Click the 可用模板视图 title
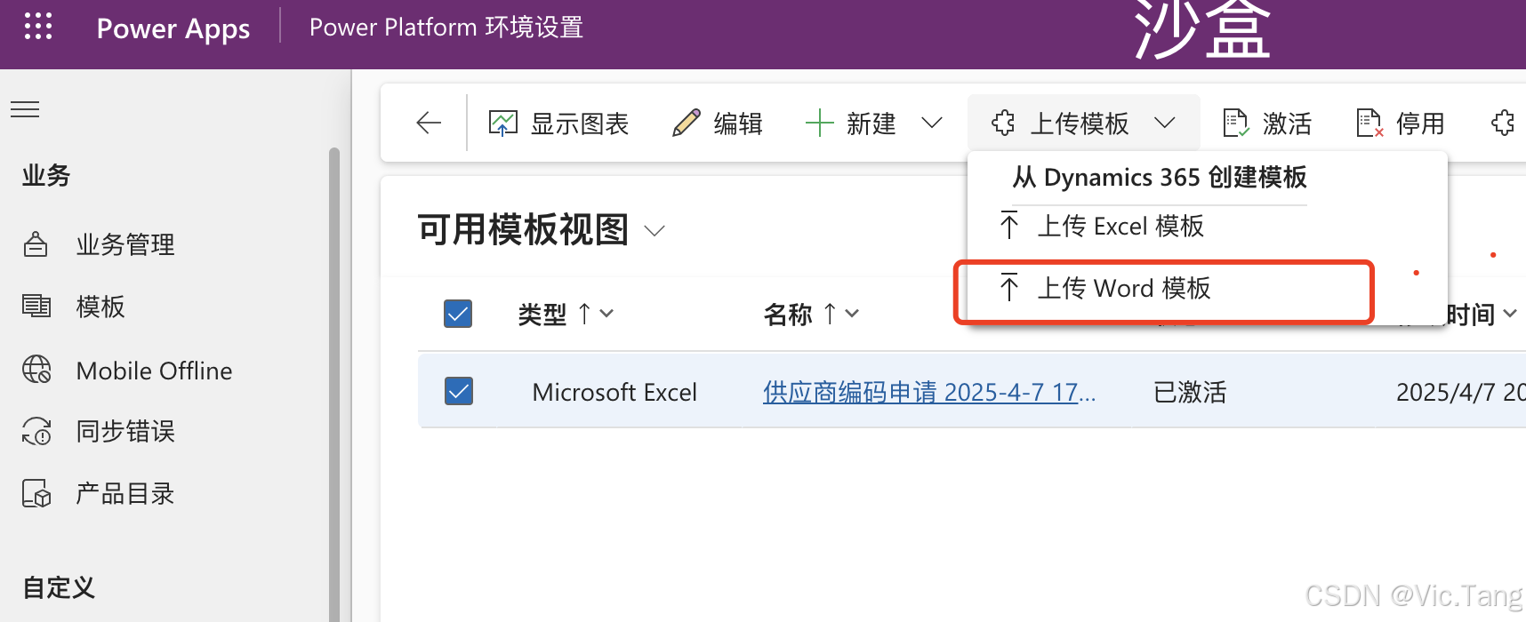The image size is (1526, 622). (523, 230)
